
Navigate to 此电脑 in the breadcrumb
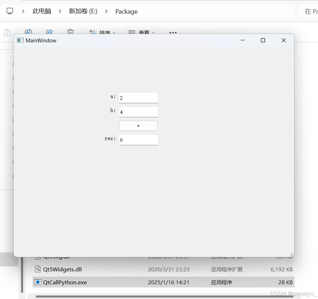click(41, 11)
